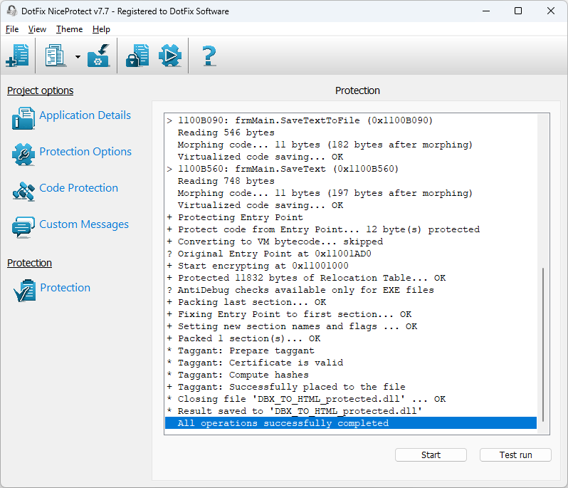Select 'Morphing code... 182 bytes after morphing' line
This screenshot has height=488, width=568.
351,145
